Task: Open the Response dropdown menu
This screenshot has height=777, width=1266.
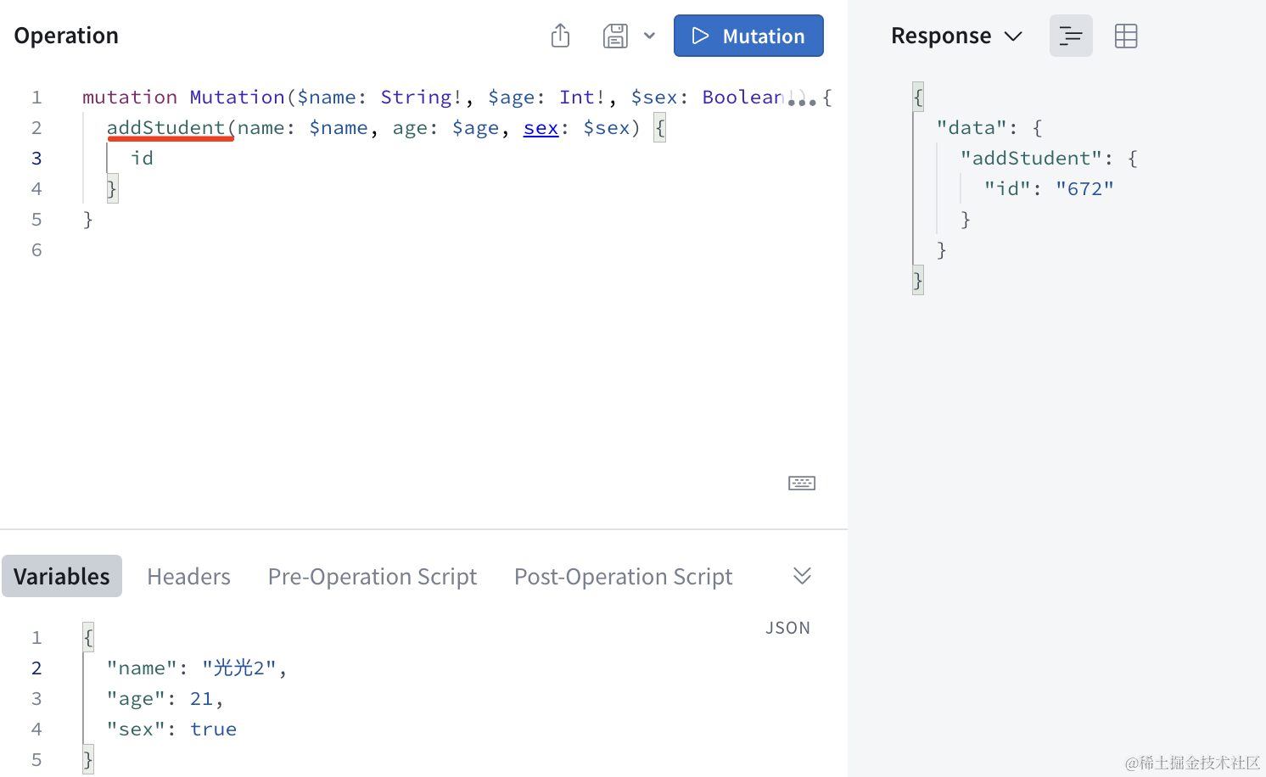Action: (956, 36)
